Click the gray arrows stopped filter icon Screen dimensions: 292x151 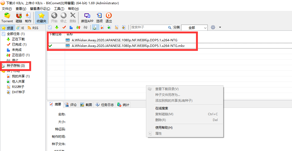pyautogui.click(x=85, y=28)
